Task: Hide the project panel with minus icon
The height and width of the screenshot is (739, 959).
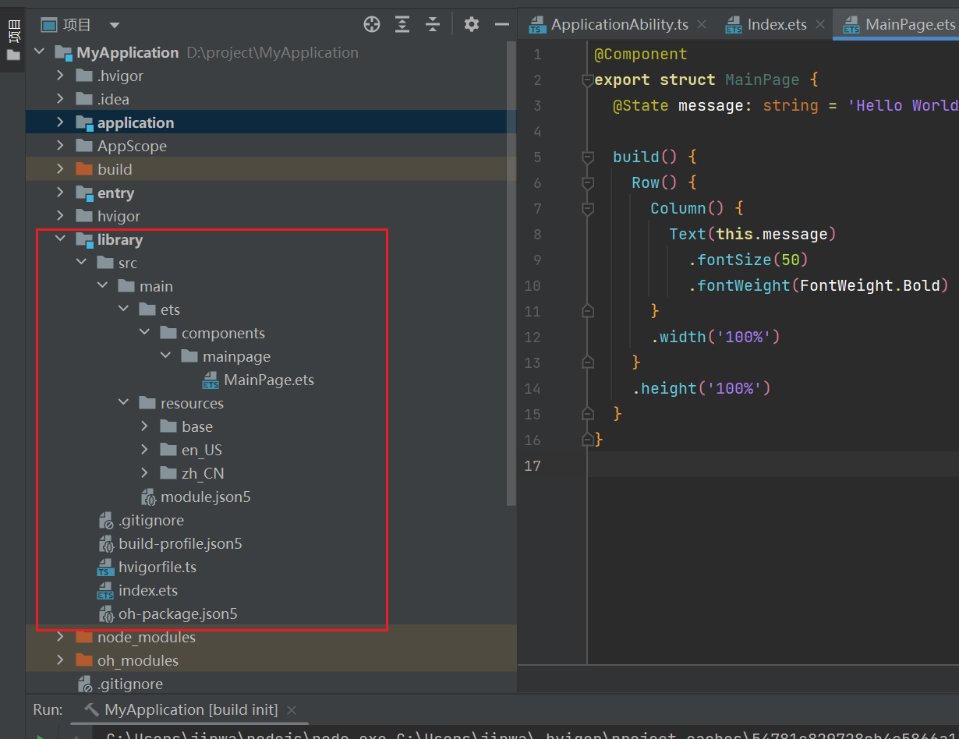Action: (x=502, y=24)
